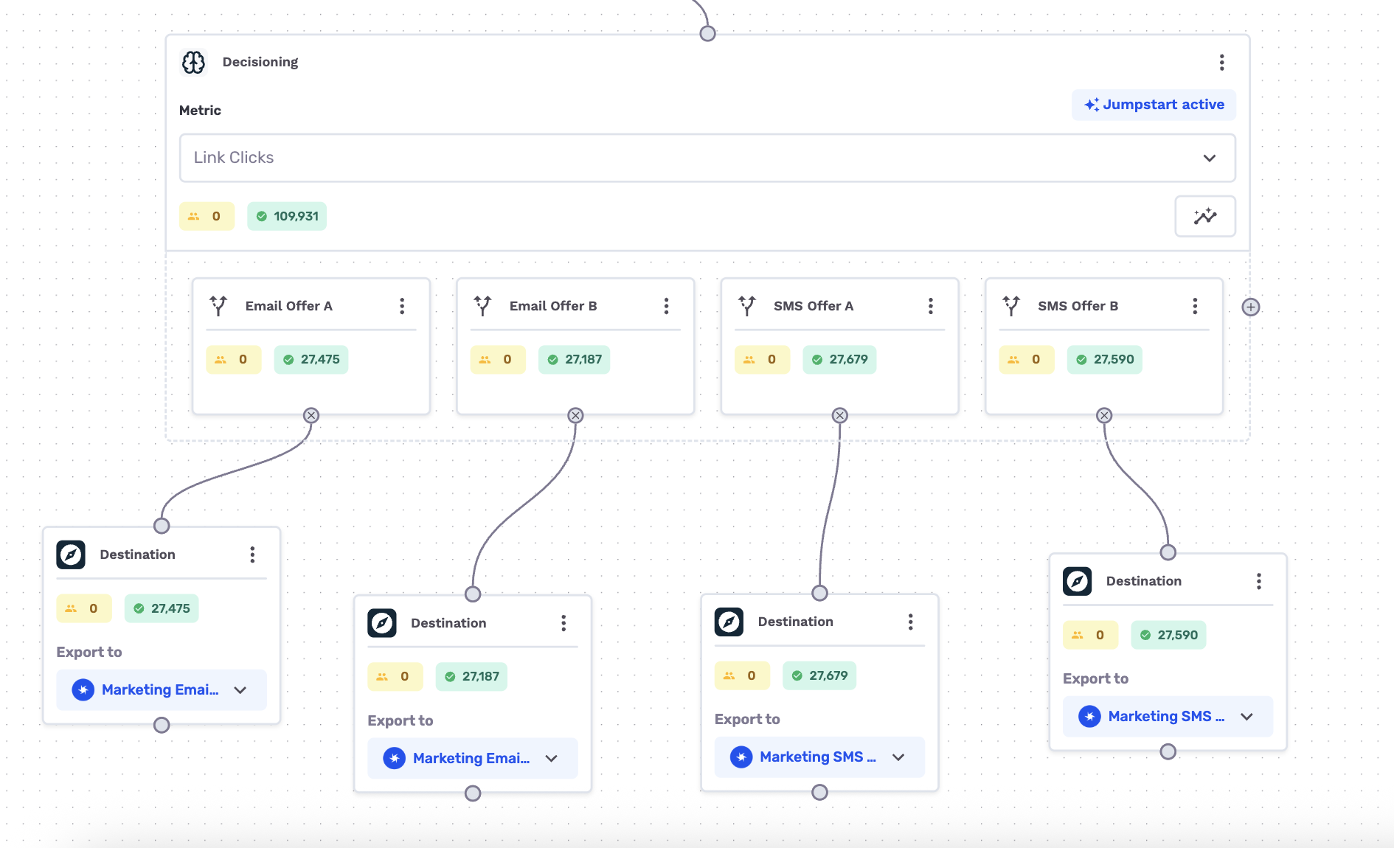Open the menu of the 27,187 Destination
This screenshot has height=848, width=1394.
(x=564, y=623)
